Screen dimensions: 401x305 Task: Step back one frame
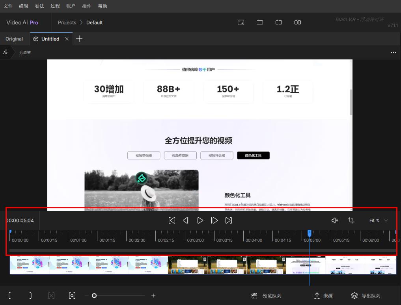click(186, 220)
